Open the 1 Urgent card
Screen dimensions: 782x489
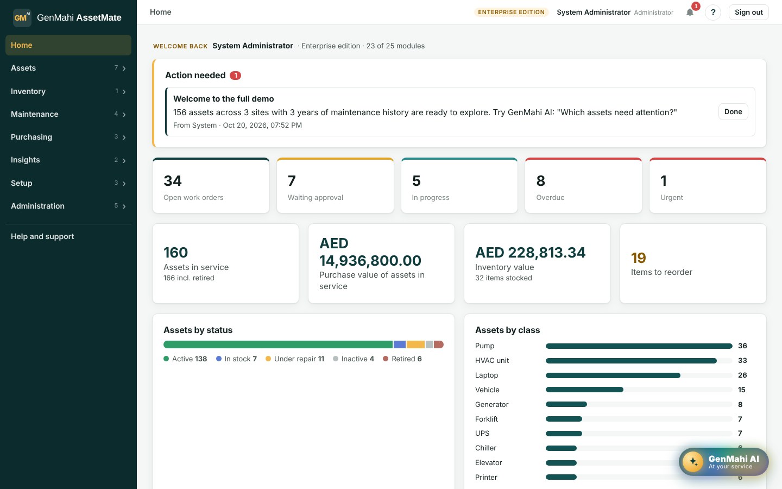[708, 185]
